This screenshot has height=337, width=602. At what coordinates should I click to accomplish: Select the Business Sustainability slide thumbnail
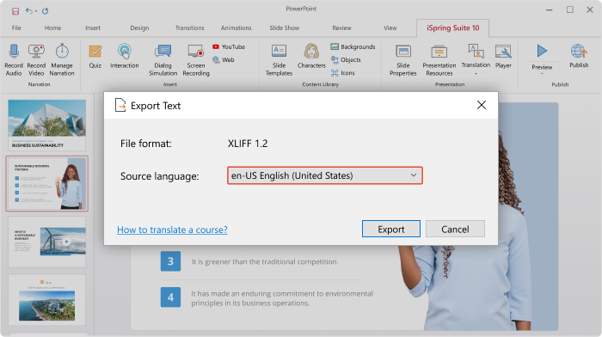point(46,126)
